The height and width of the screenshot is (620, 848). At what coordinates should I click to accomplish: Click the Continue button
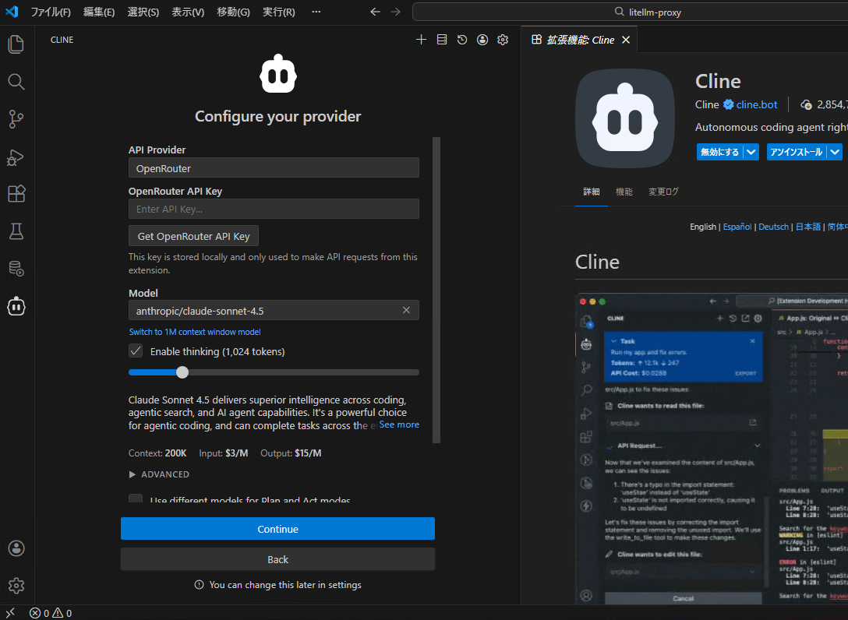click(x=277, y=529)
